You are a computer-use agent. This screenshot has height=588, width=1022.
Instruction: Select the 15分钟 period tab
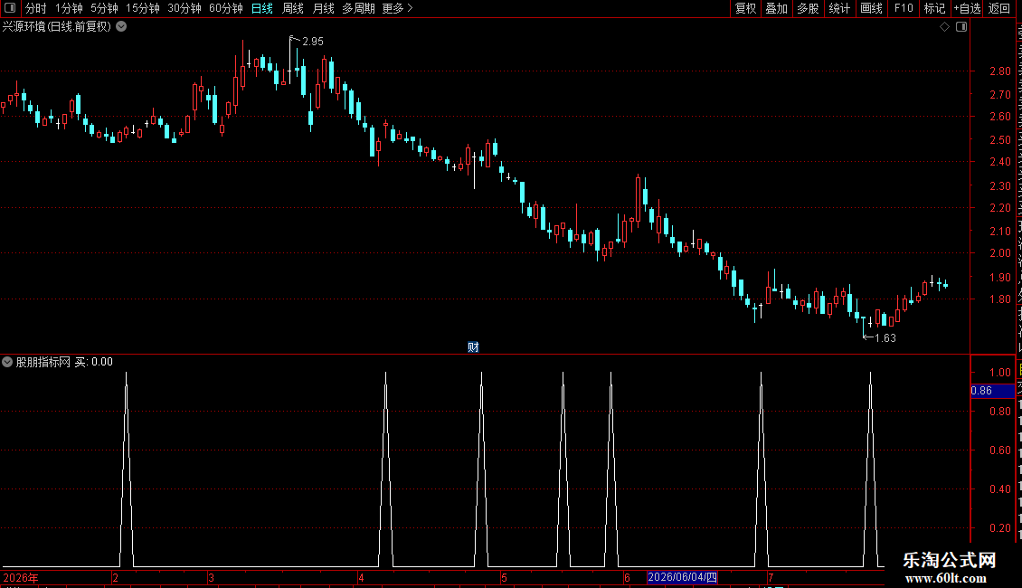click(x=143, y=8)
